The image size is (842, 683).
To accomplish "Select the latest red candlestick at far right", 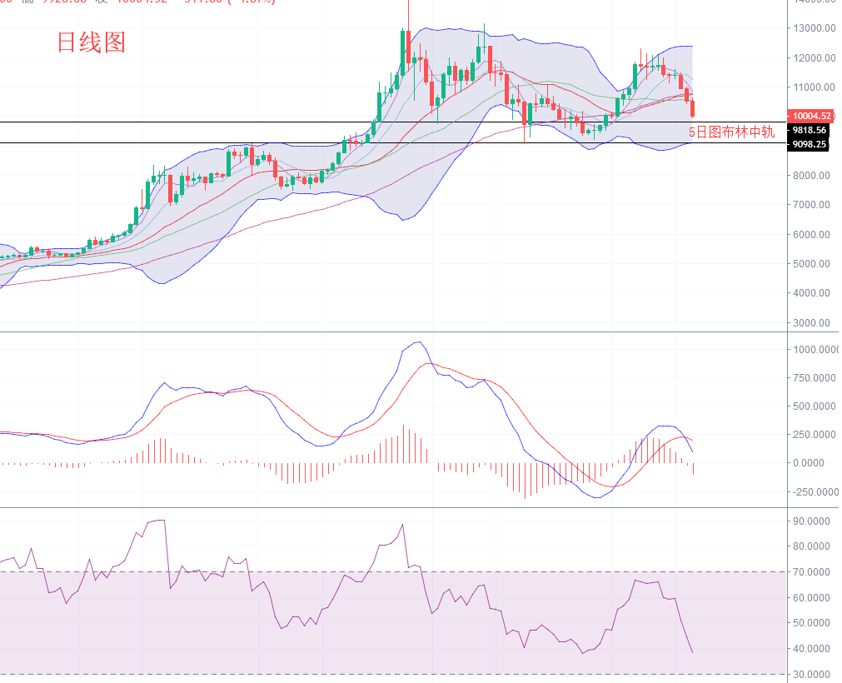I will (x=693, y=108).
